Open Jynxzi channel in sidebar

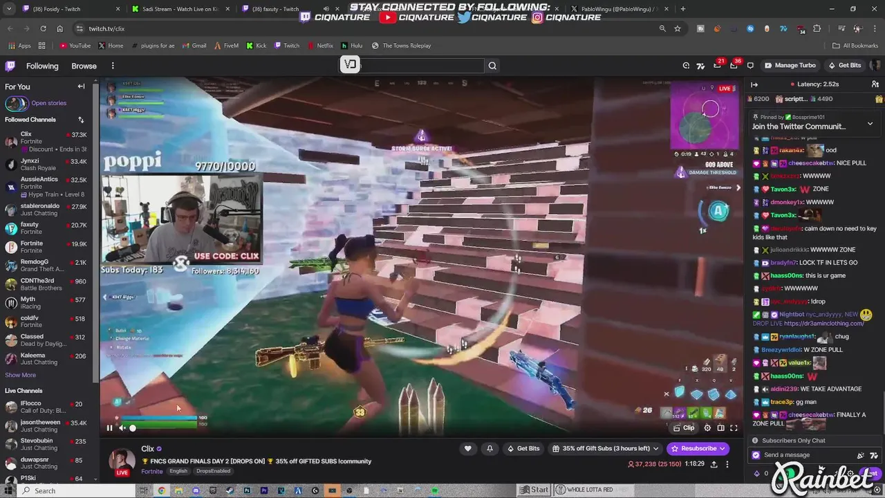click(46, 165)
